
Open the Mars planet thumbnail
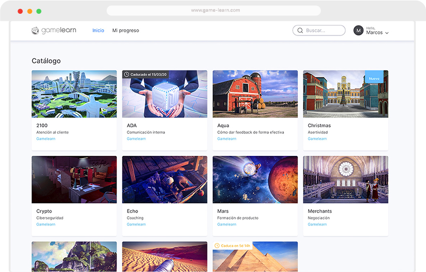pyautogui.click(x=255, y=179)
